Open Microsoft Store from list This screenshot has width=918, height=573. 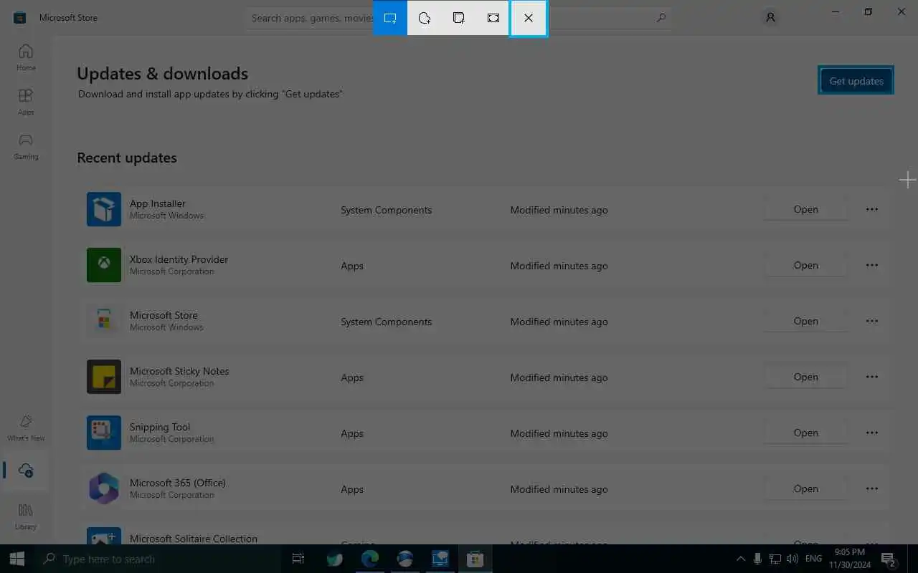pos(805,321)
